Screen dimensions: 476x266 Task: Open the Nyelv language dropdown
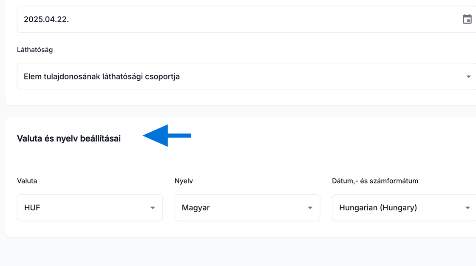[247, 208]
